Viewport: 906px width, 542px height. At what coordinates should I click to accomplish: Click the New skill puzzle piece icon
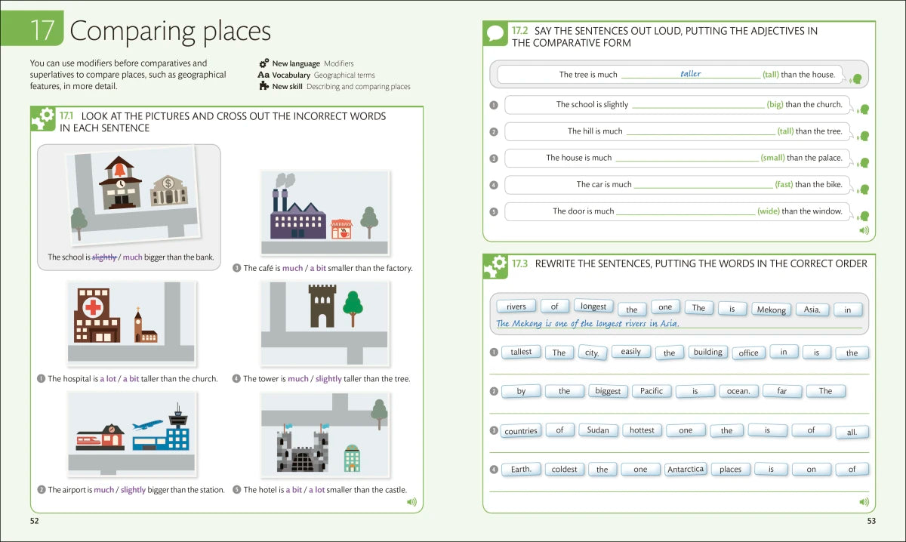click(263, 86)
